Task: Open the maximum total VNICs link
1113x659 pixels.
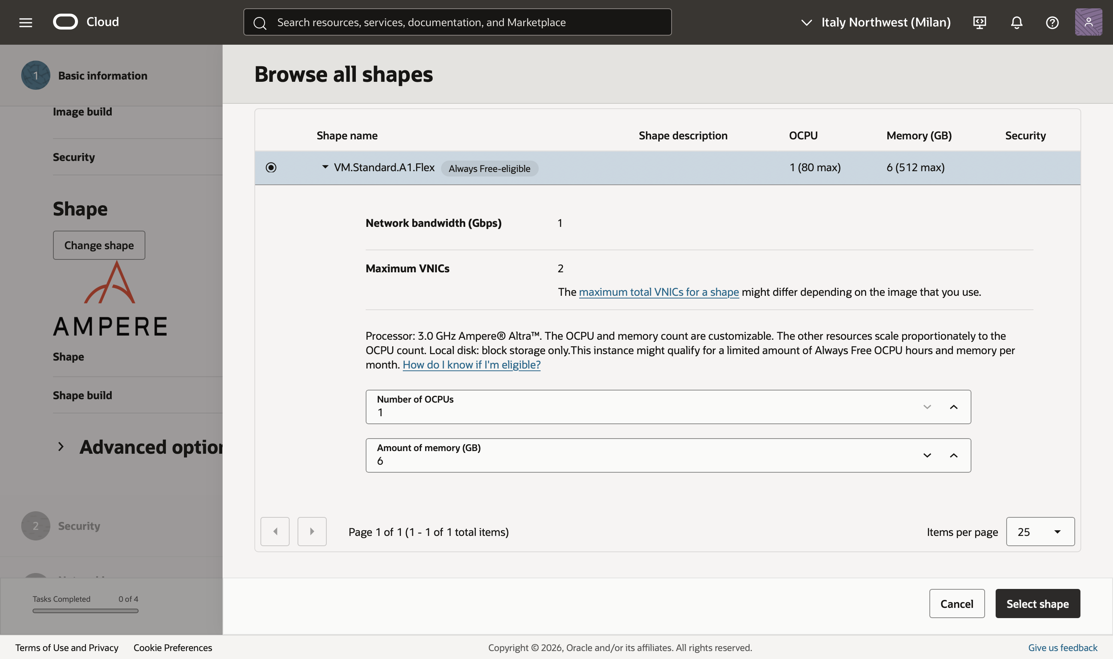Action: [x=659, y=292]
